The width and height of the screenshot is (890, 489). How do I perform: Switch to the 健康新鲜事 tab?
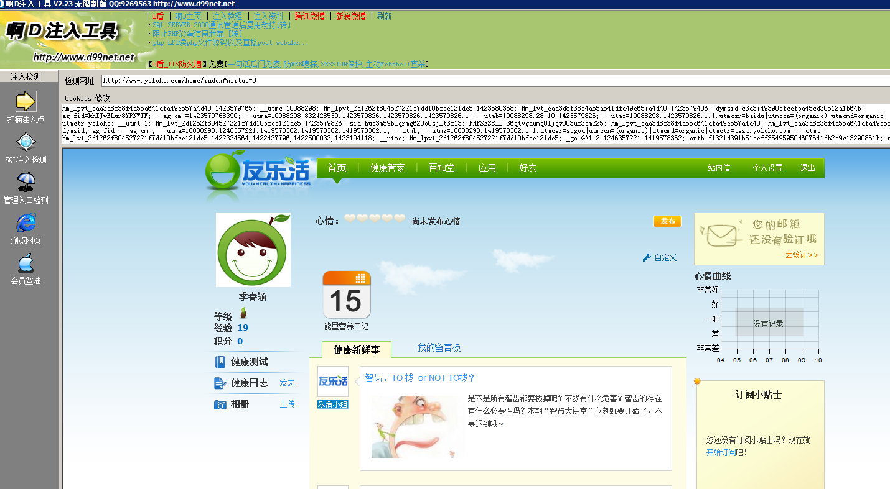[357, 350]
